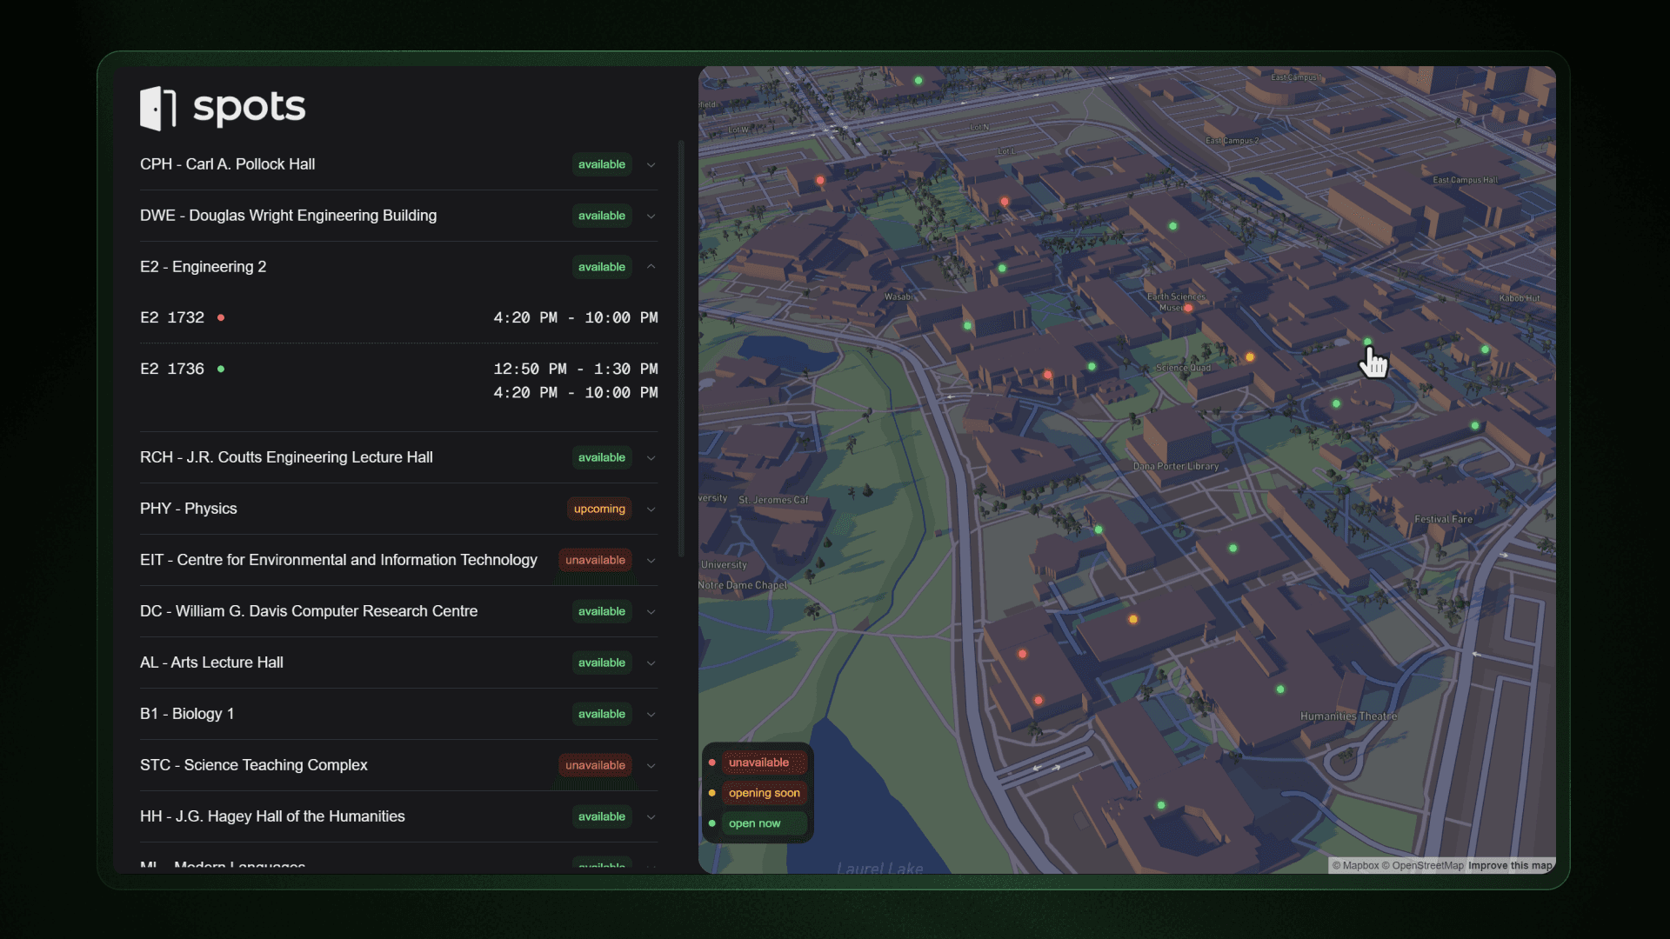Toggle the 'open now' filter in the map legend
This screenshot has height=939, width=1670.
point(754,823)
